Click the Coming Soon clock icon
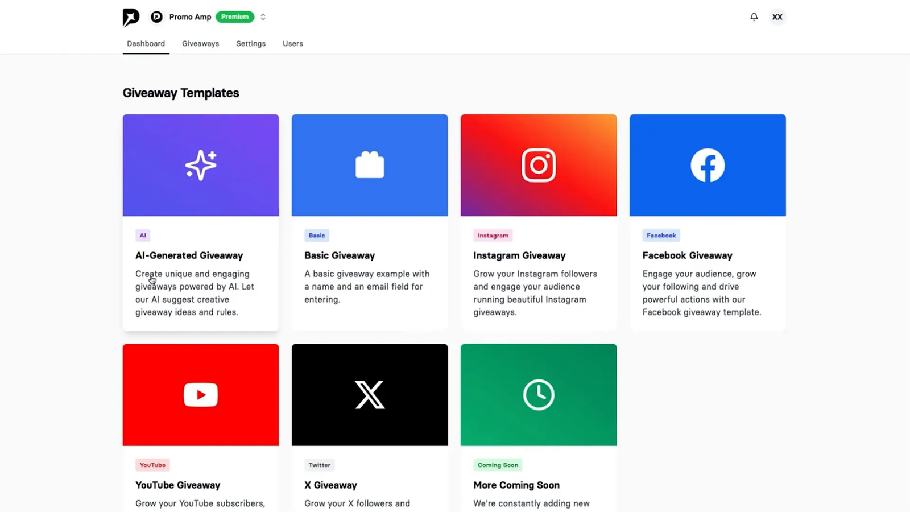The height and width of the screenshot is (512, 910). click(x=539, y=395)
